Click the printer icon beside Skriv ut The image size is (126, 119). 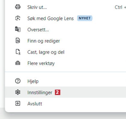tap(18, 7)
